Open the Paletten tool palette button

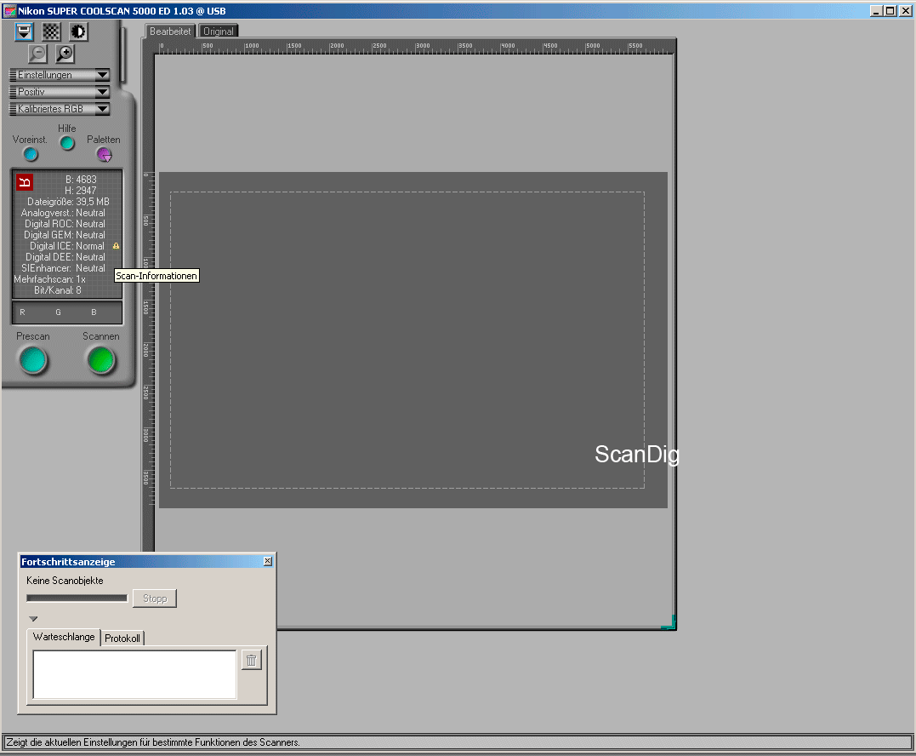(x=104, y=154)
